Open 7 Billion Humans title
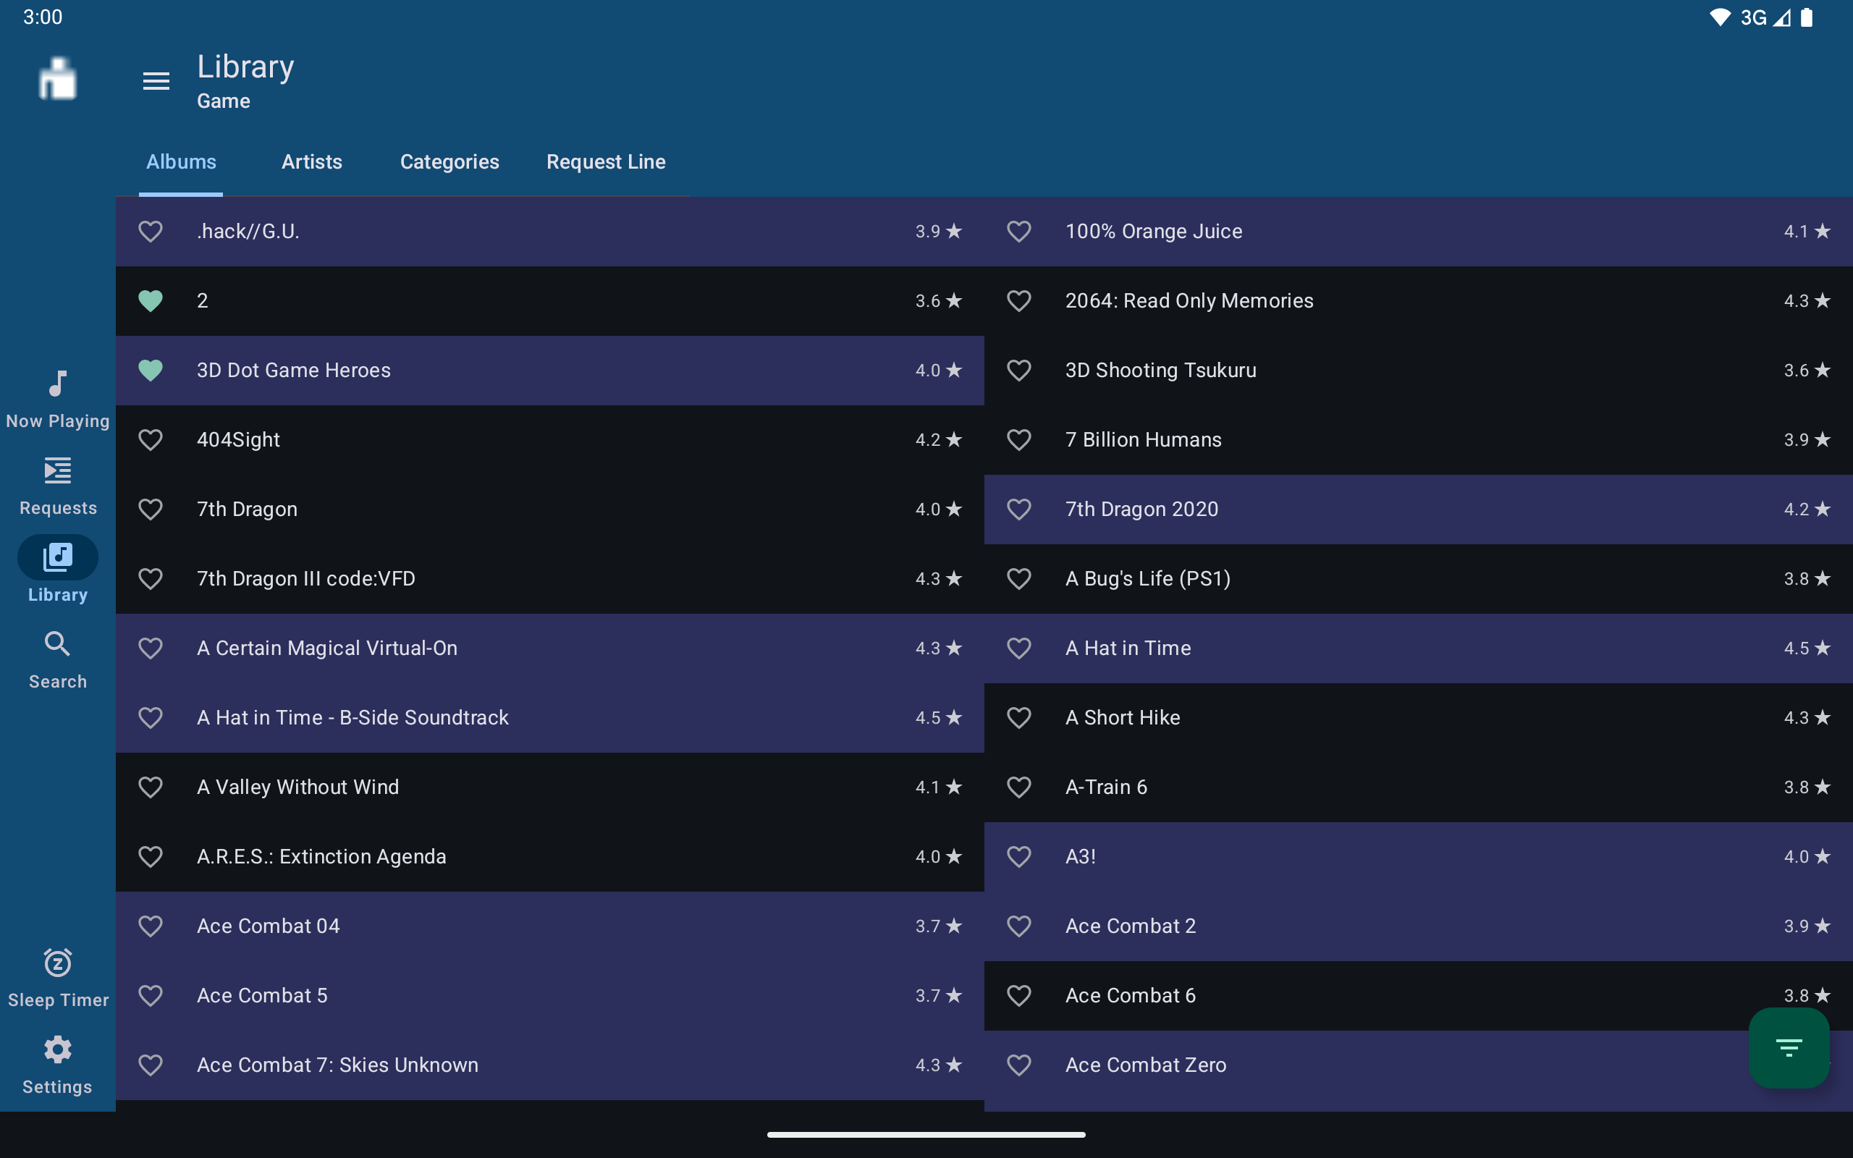This screenshot has height=1158, width=1853. pyautogui.click(x=1143, y=439)
